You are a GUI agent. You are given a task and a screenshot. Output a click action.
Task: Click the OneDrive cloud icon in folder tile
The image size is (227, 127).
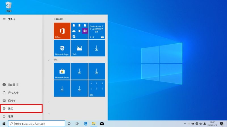[x=74, y=31]
